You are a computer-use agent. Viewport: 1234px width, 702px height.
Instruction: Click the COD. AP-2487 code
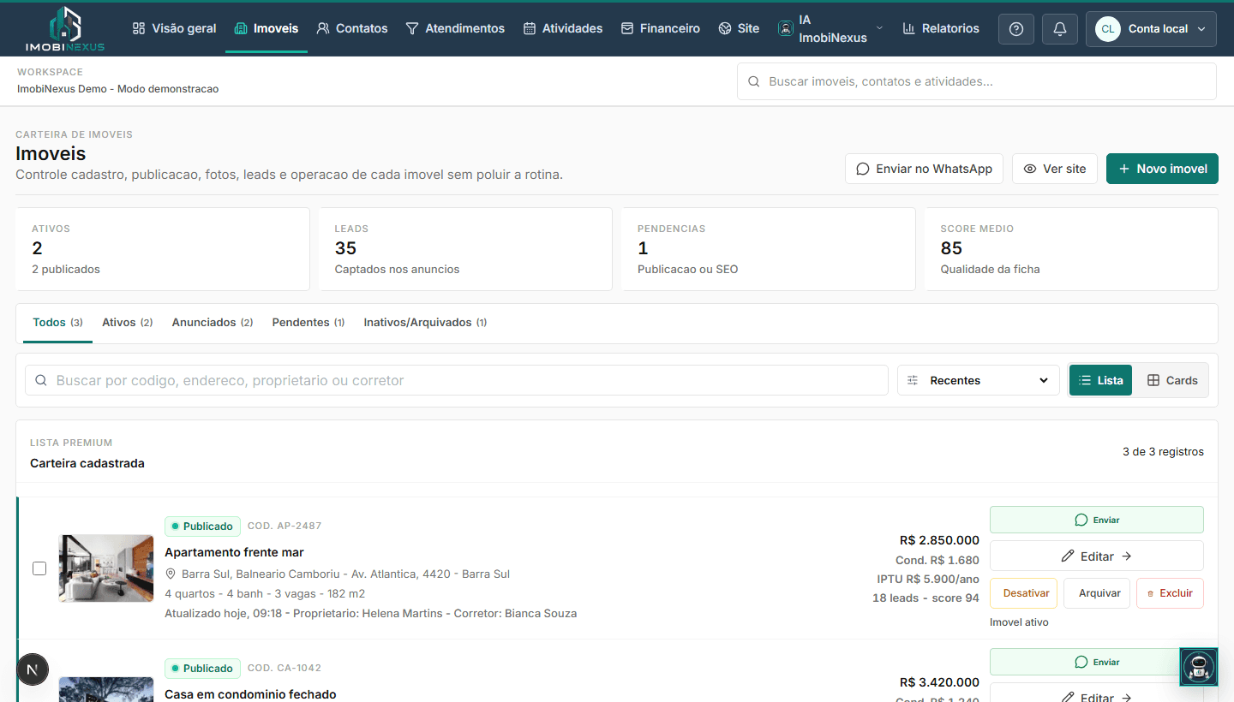[x=285, y=526]
